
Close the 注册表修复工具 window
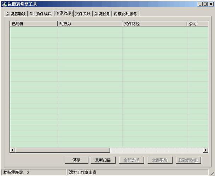click(x=211, y=4)
